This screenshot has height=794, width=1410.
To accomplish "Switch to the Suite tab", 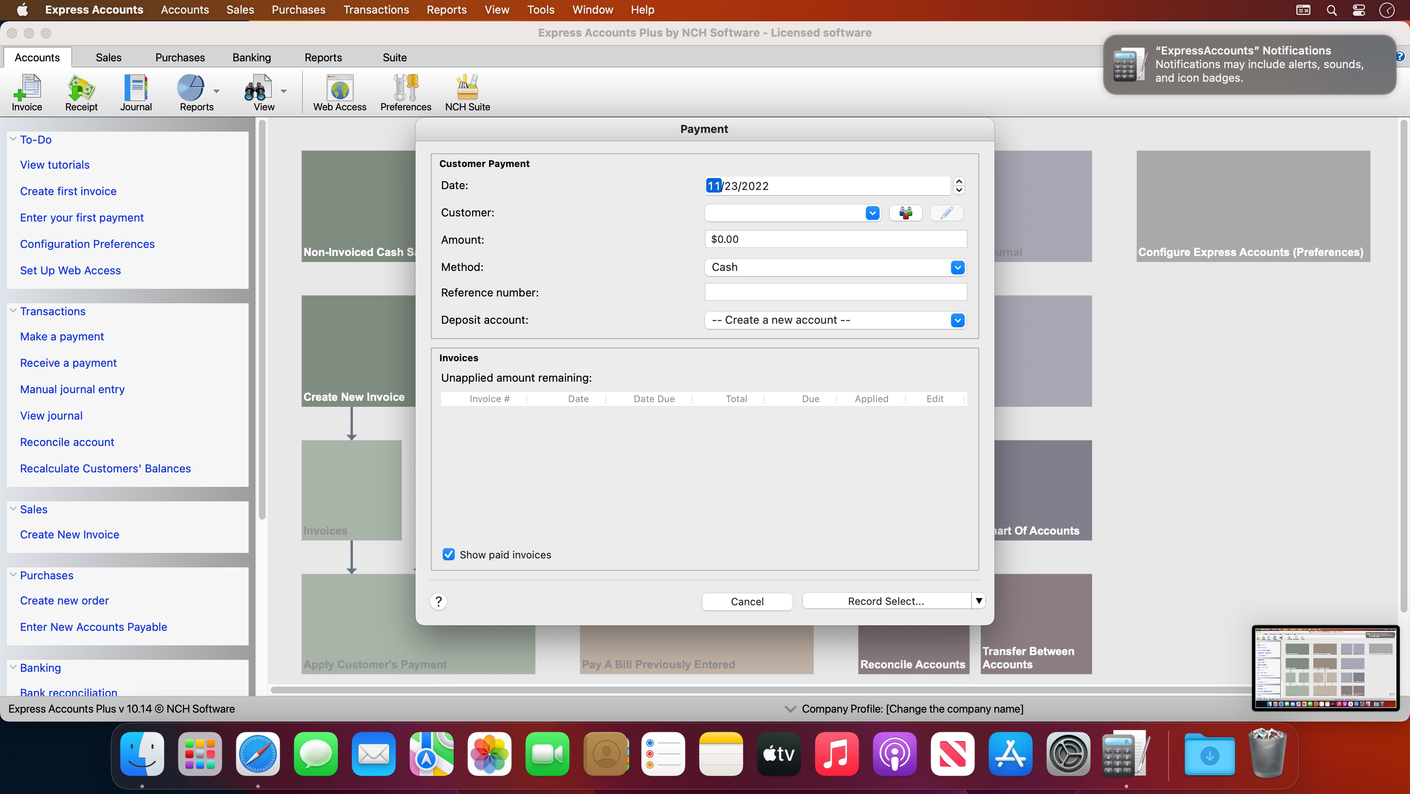I will (394, 58).
